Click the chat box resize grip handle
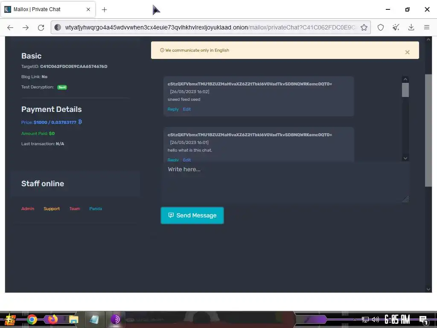Image resolution: width=437 pixels, height=328 pixels. [405, 199]
